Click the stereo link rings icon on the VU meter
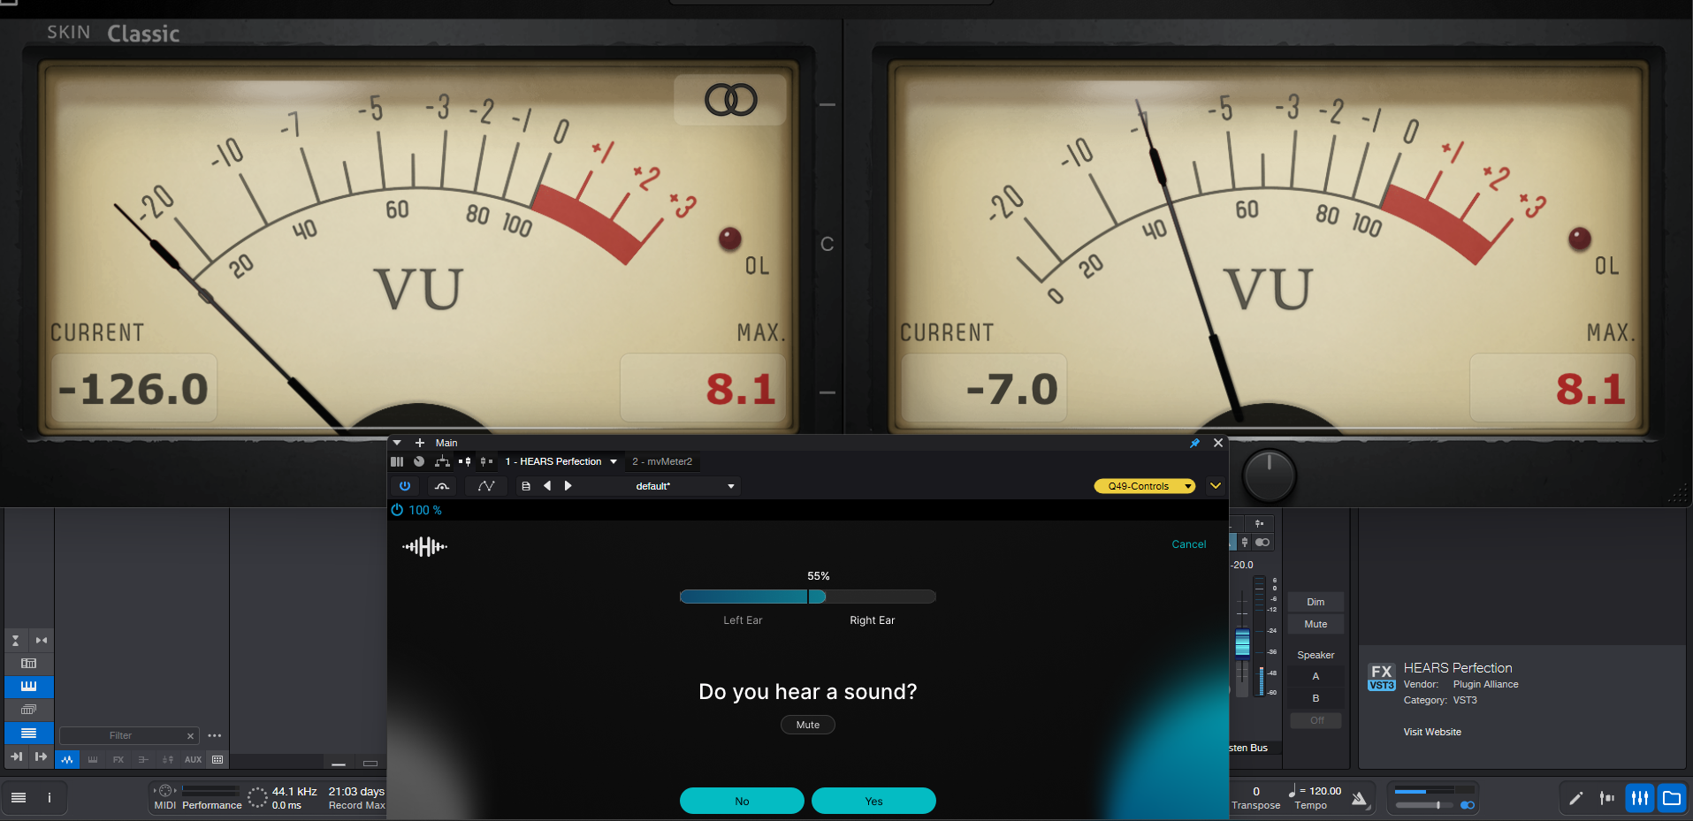This screenshot has height=821, width=1693. (x=730, y=100)
